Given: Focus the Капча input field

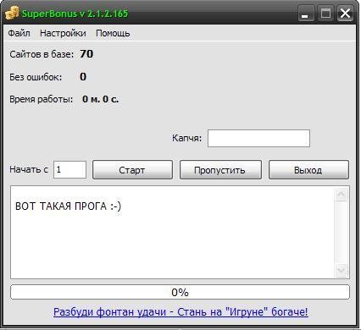Looking at the screenshot, I should pyautogui.click(x=258, y=138).
